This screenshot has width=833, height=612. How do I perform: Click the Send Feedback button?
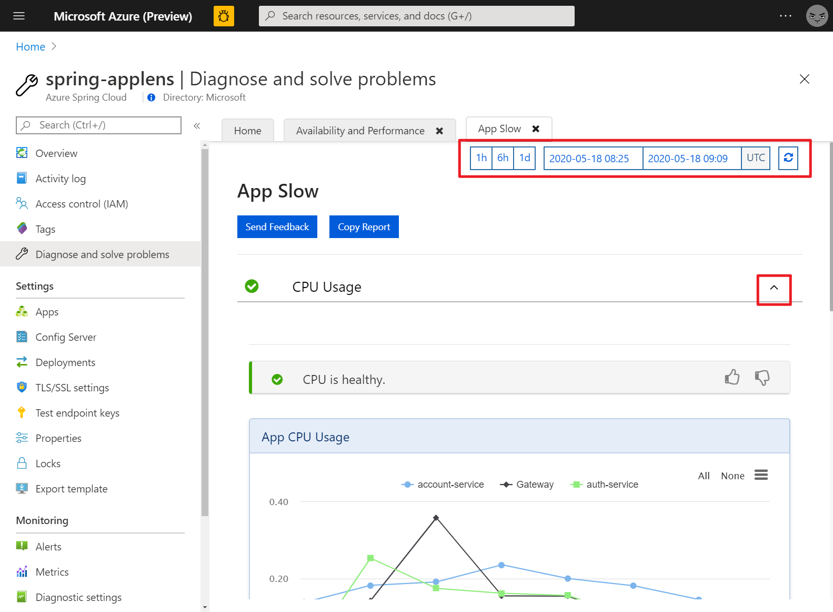tap(277, 226)
